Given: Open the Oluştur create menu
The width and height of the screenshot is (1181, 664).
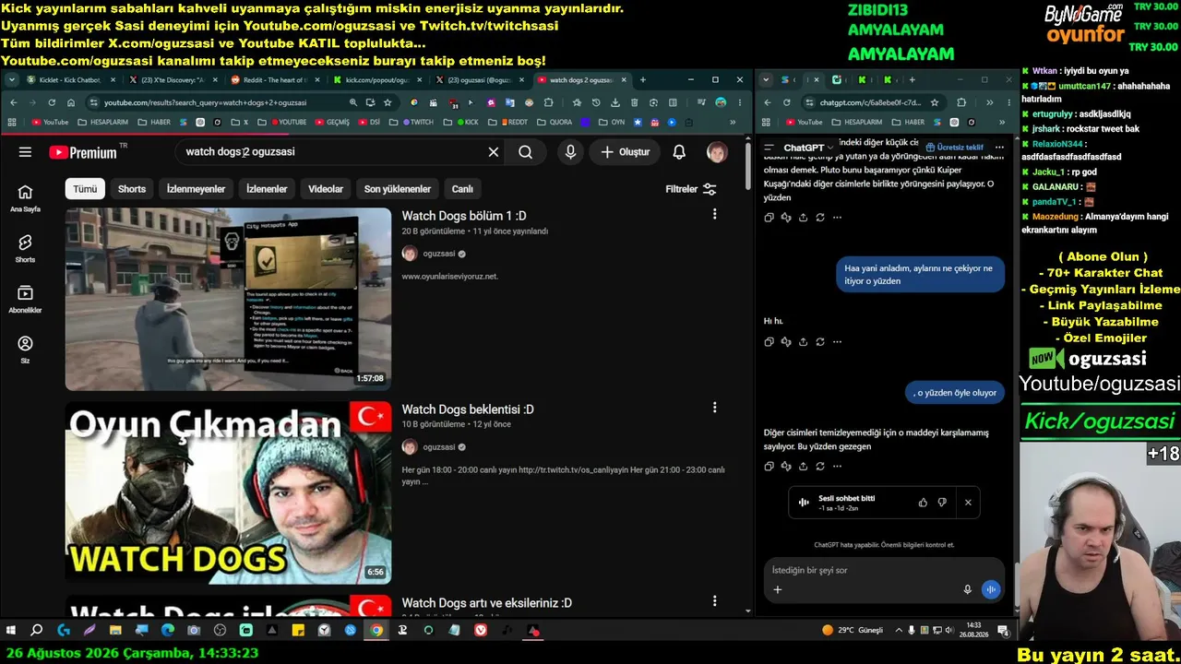Looking at the screenshot, I should coord(625,152).
